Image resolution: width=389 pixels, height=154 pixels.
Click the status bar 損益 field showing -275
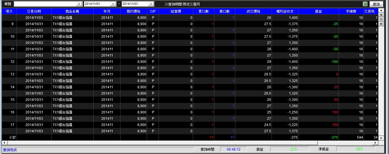pos(290,149)
